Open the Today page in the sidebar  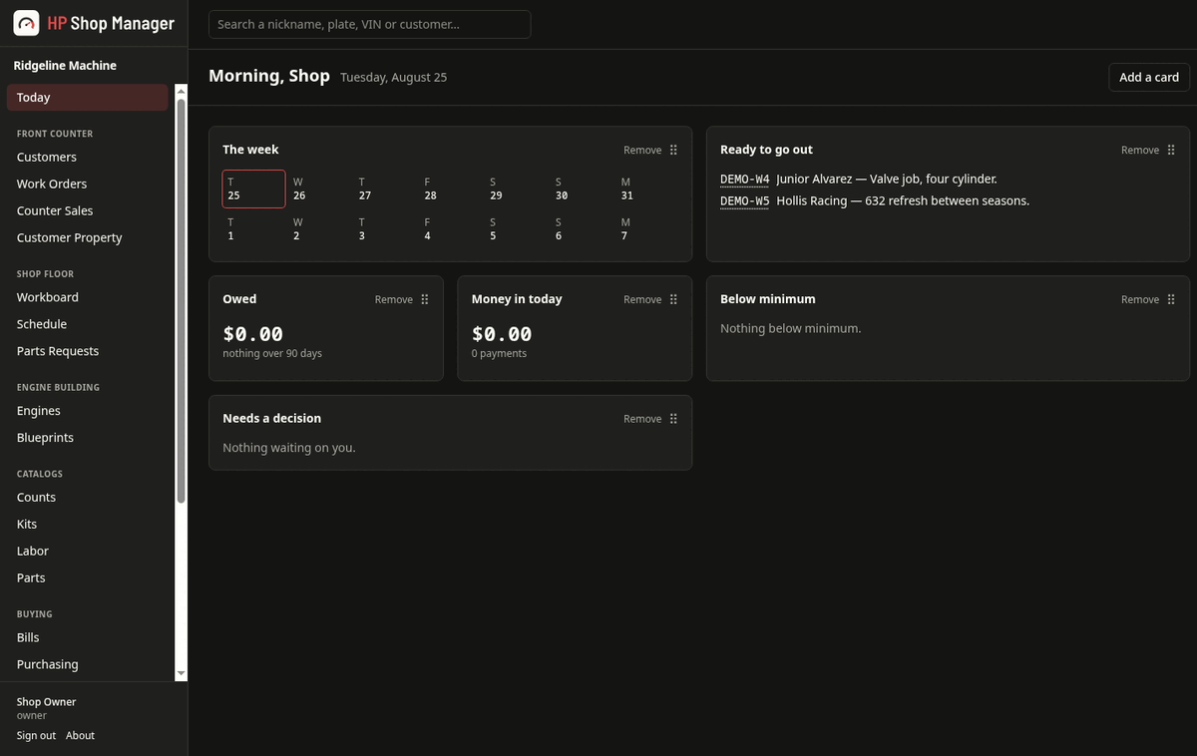87,98
